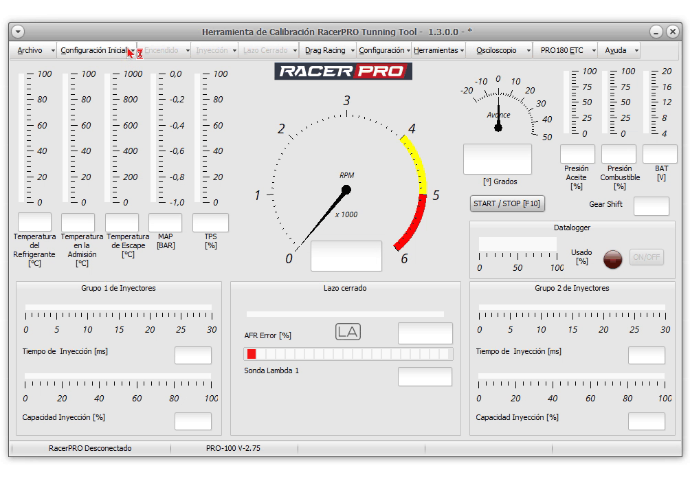Click the RacerPRO logo
The height and width of the screenshot is (477, 690).
click(x=343, y=71)
